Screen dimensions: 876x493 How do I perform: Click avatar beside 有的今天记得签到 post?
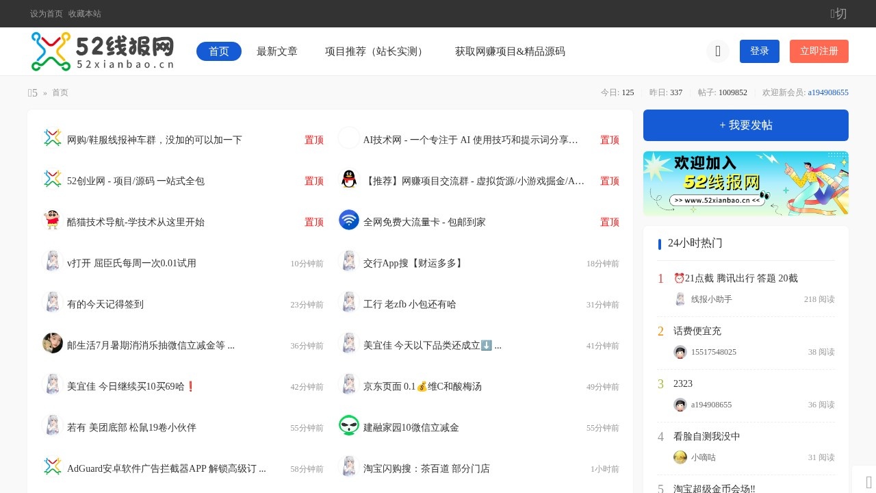coord(53,302)
